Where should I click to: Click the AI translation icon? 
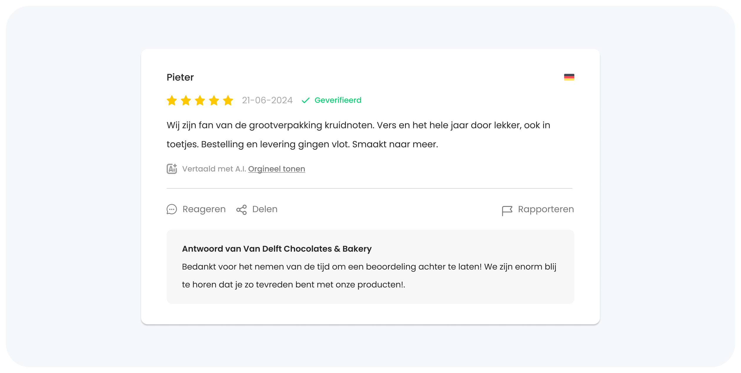tap(172, 169)
